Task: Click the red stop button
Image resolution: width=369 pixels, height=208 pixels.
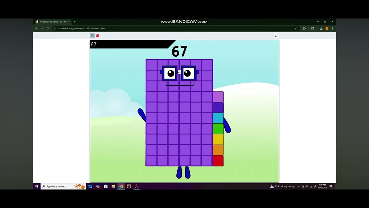Action: click(98, 36)
